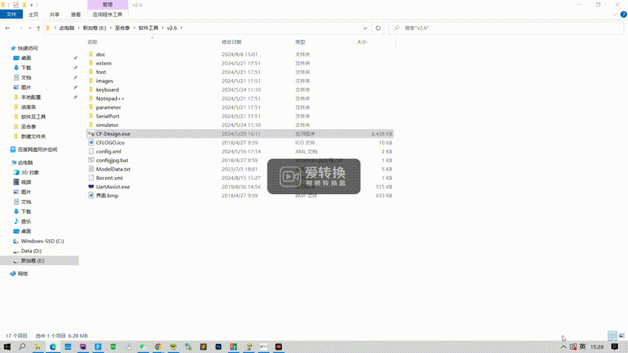
Task: Click the refresh button beside address bar
Action: (378, 28)
